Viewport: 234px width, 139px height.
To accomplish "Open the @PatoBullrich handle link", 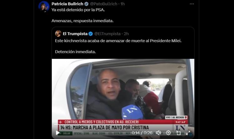I will pos(104,4).
